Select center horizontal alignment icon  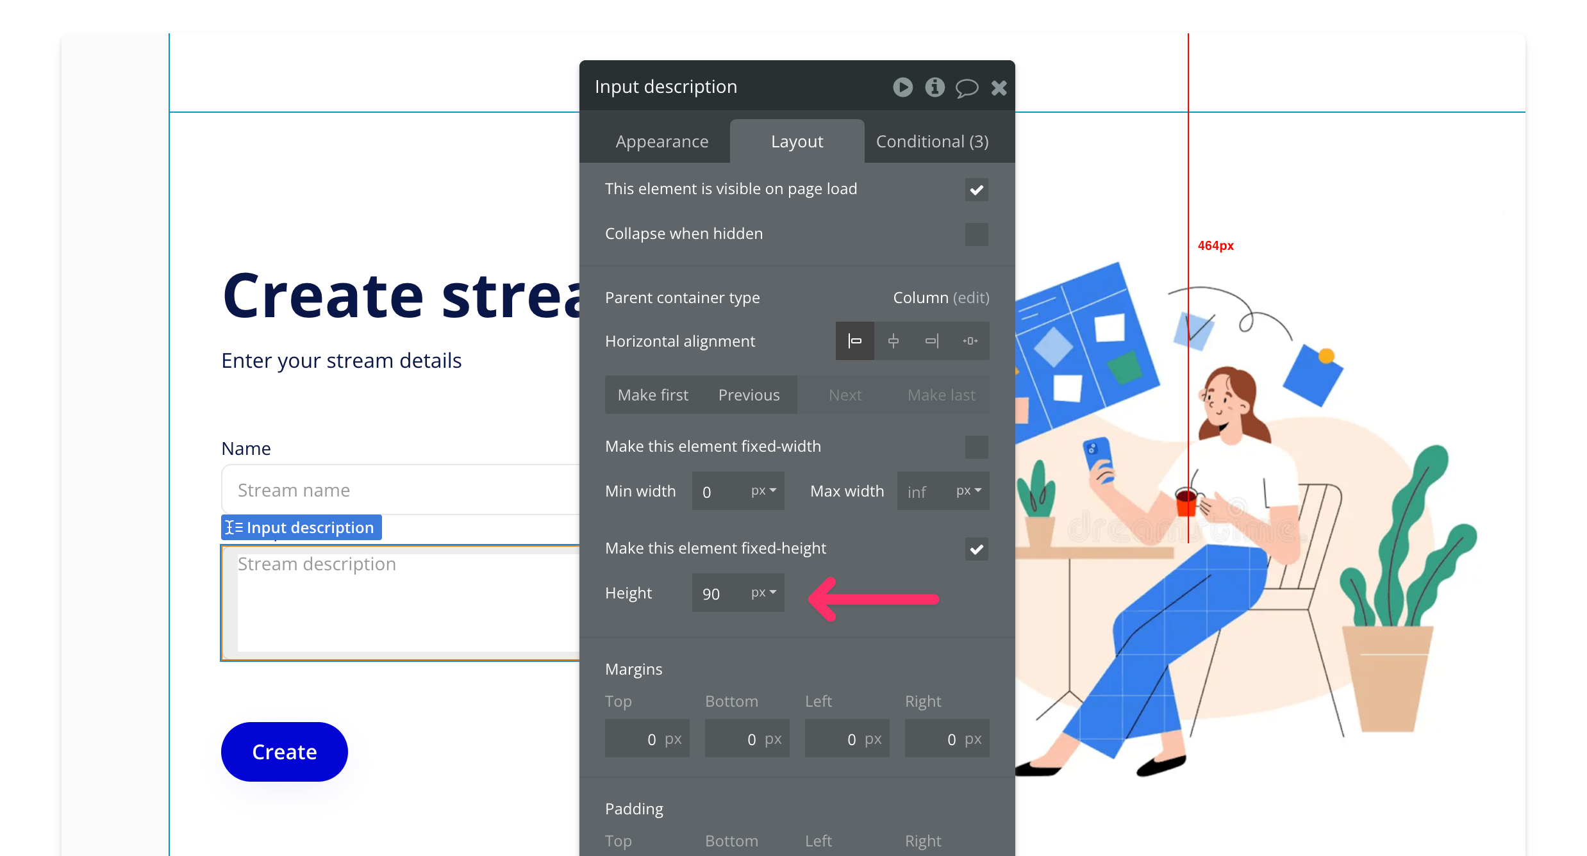point(893,341)
